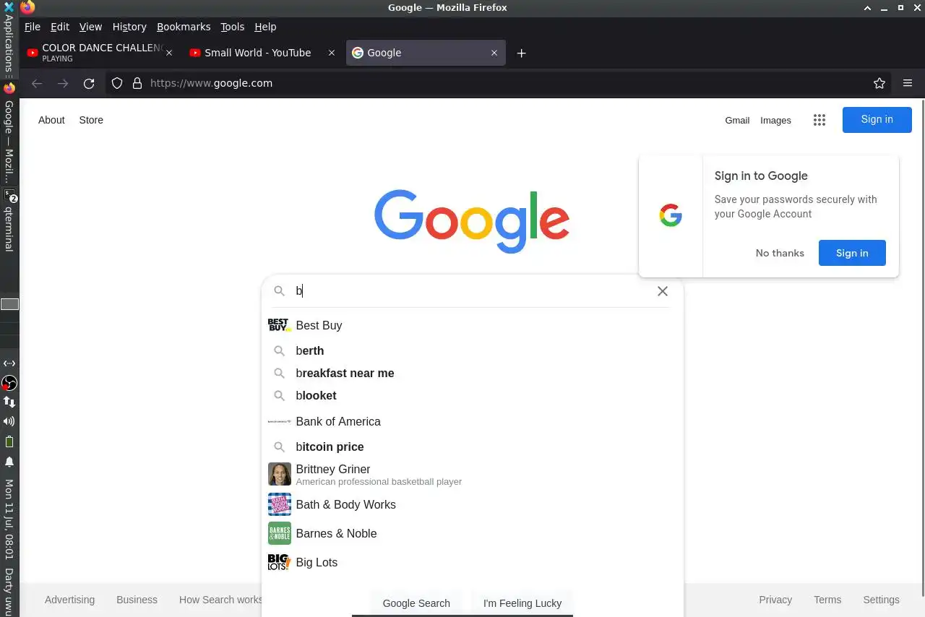925x617 pixels.
Task: Open the Gmail link
Action: click(x=737, y=121)
